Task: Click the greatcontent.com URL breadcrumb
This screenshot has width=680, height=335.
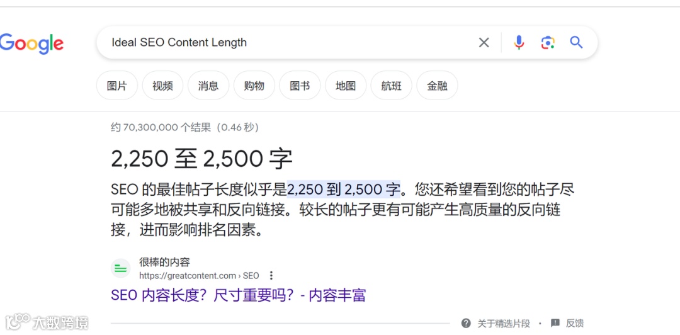Action: point(199,276)
